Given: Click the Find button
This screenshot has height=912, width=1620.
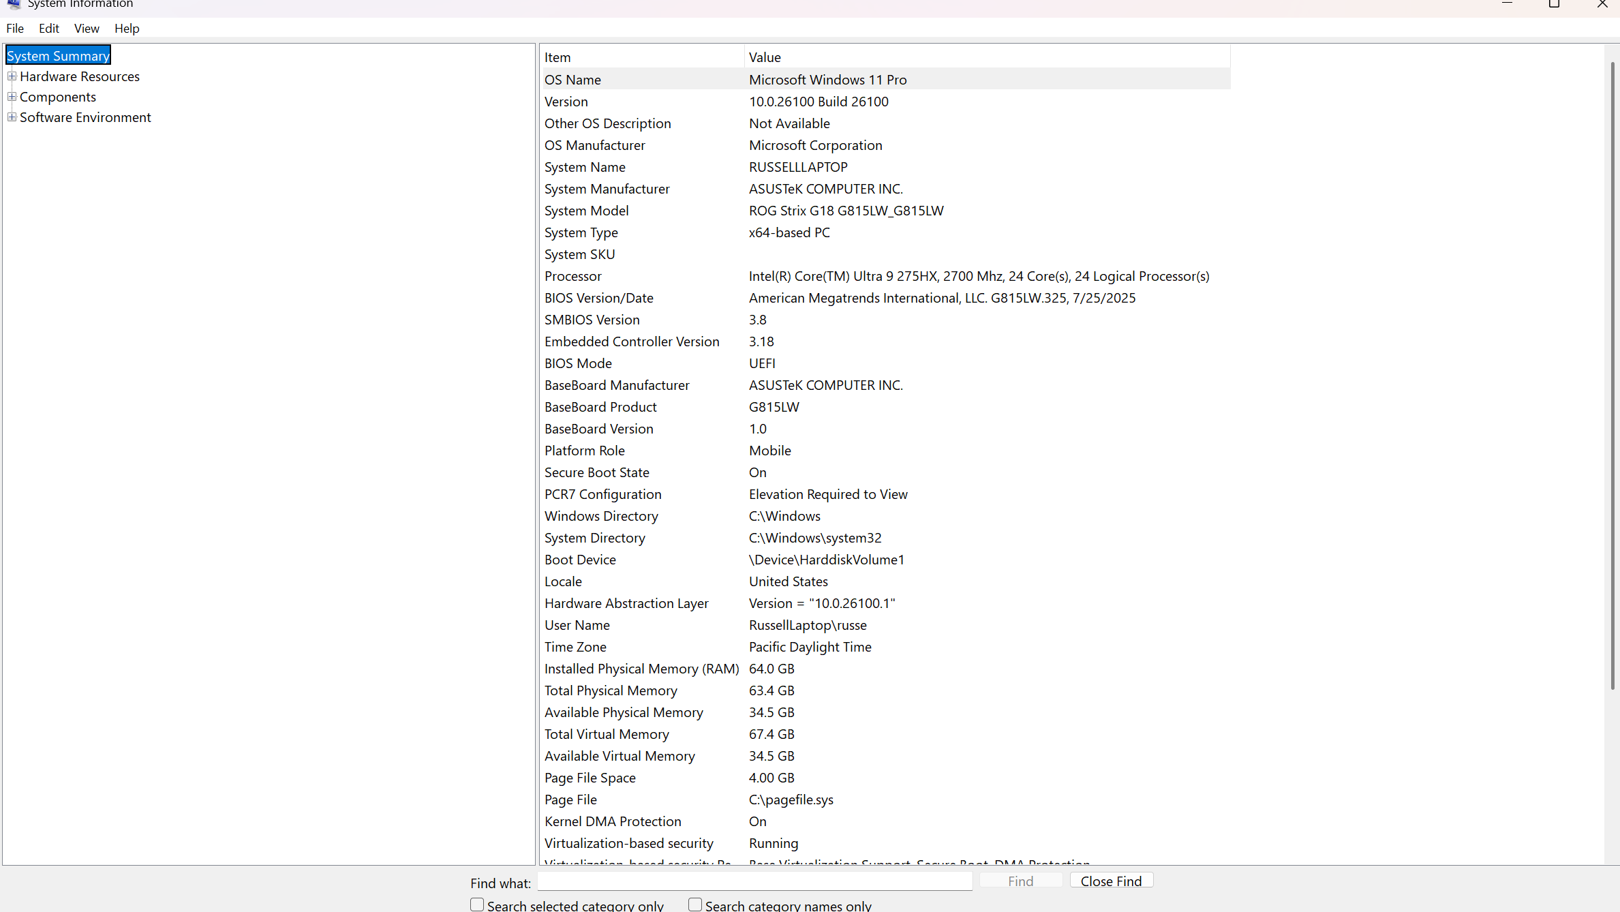Looking at the screenshot, I should 1020,881.
